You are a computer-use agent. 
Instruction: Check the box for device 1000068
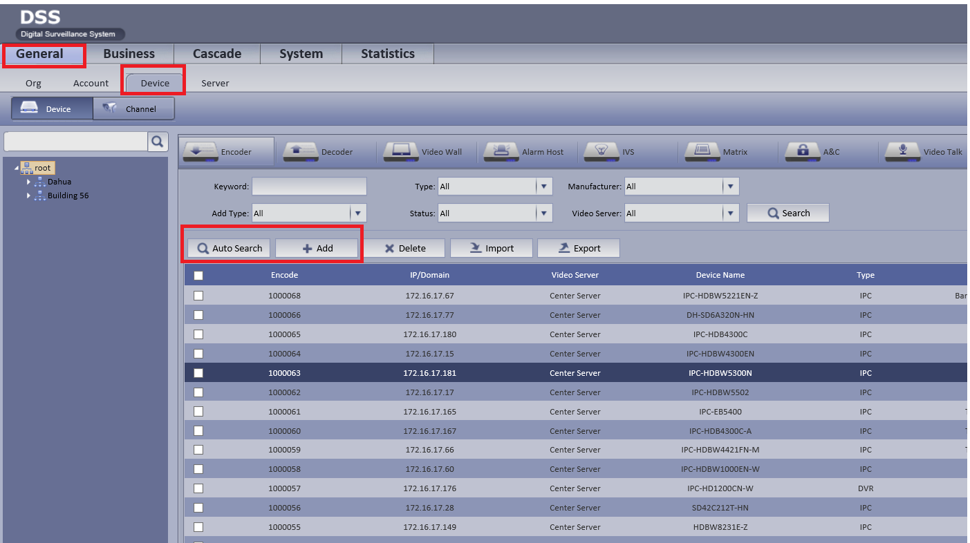pos(198,296)
